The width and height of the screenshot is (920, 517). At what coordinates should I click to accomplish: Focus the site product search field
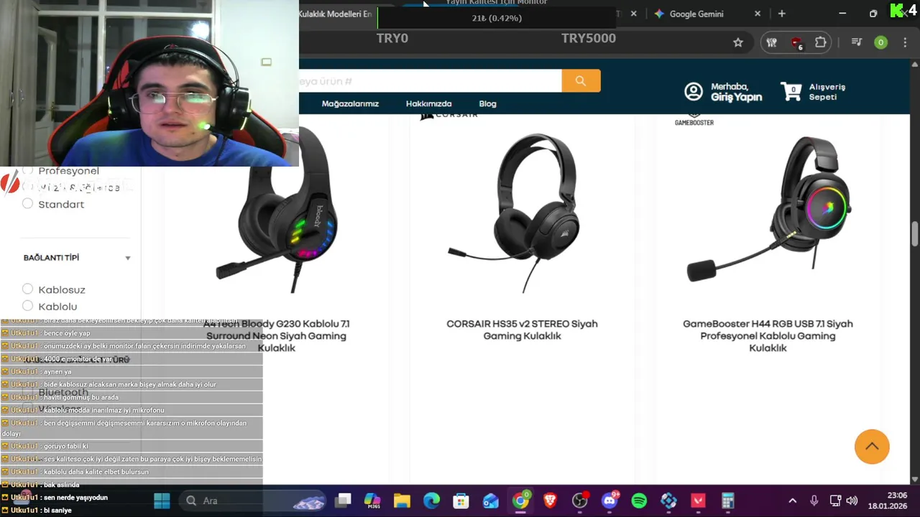point(430,81)
